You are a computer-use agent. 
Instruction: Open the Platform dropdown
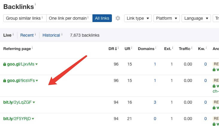[x=167, y=18]
